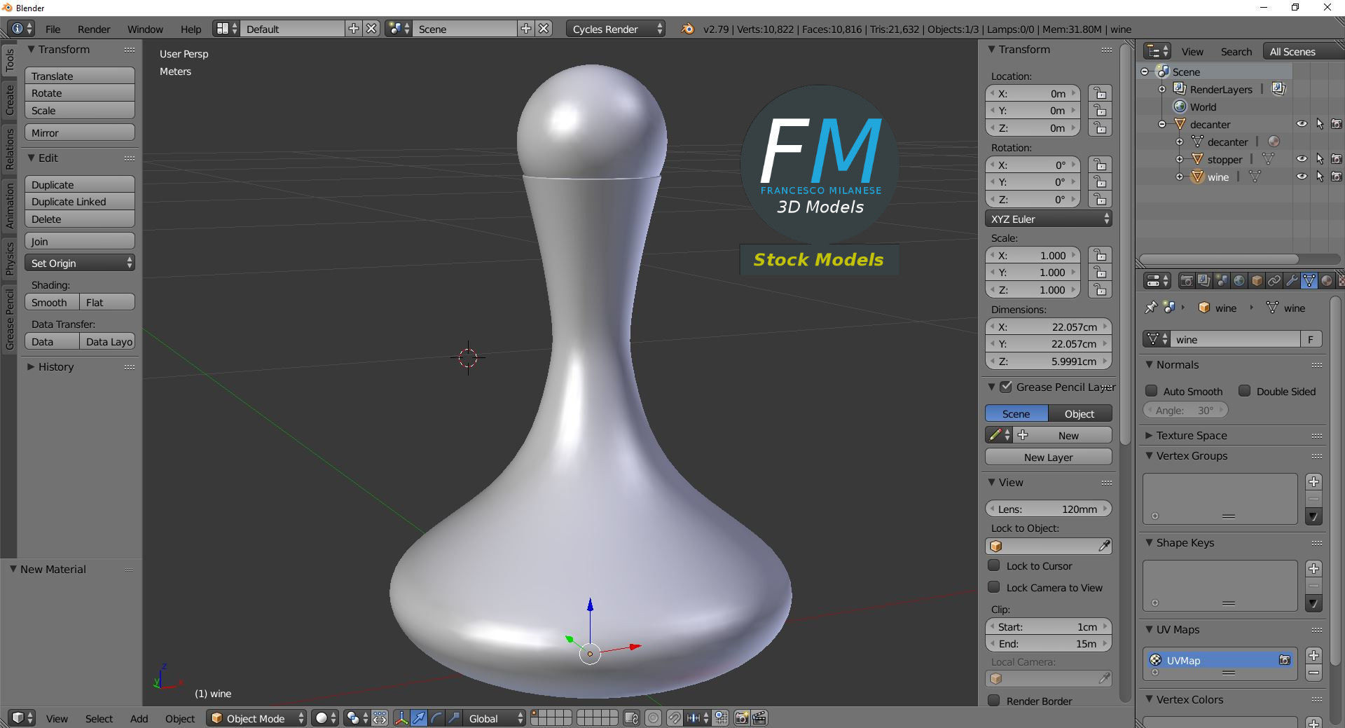Screen dimensions: 1345x728
Task: Open the Scene properties tab icon
Action: tap(1222, 280)
